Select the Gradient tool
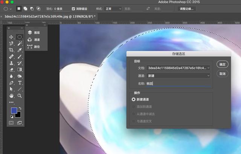This screenshot has width=241, height=154. [20, 70]
